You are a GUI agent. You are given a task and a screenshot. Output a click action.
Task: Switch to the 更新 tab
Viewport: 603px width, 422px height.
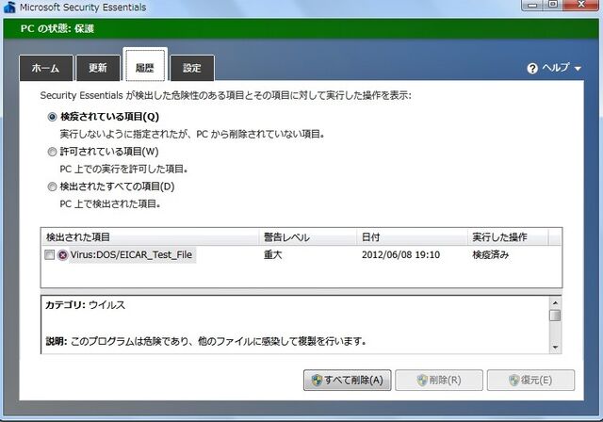98,68
